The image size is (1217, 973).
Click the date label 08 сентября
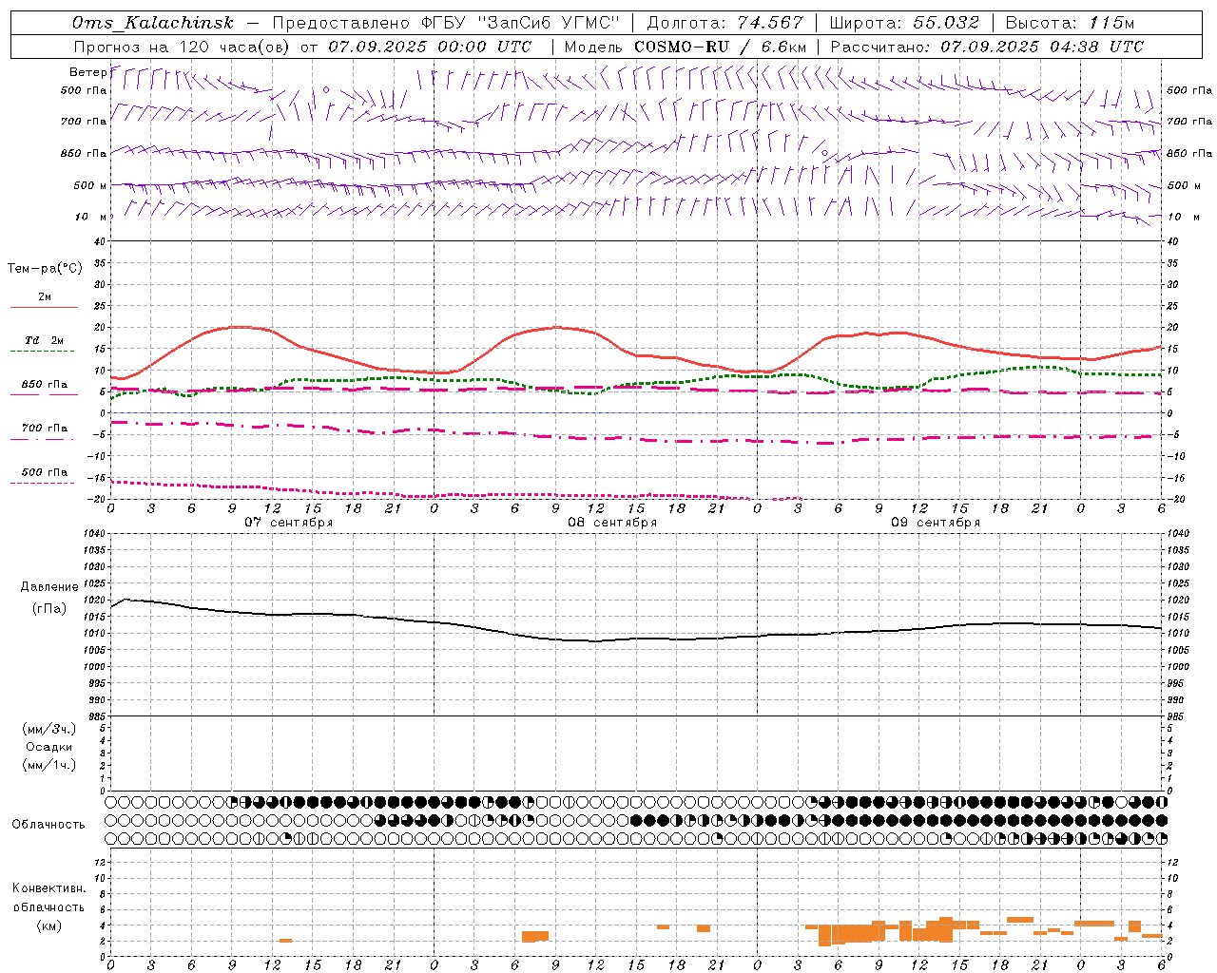pos(612,523)
